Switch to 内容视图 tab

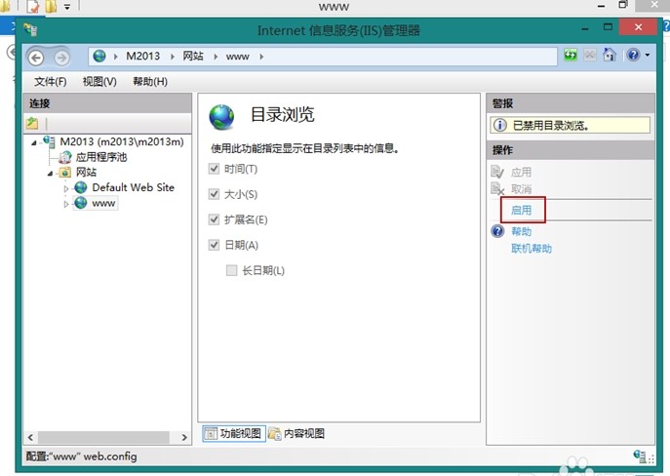click(x=296, y=434)
